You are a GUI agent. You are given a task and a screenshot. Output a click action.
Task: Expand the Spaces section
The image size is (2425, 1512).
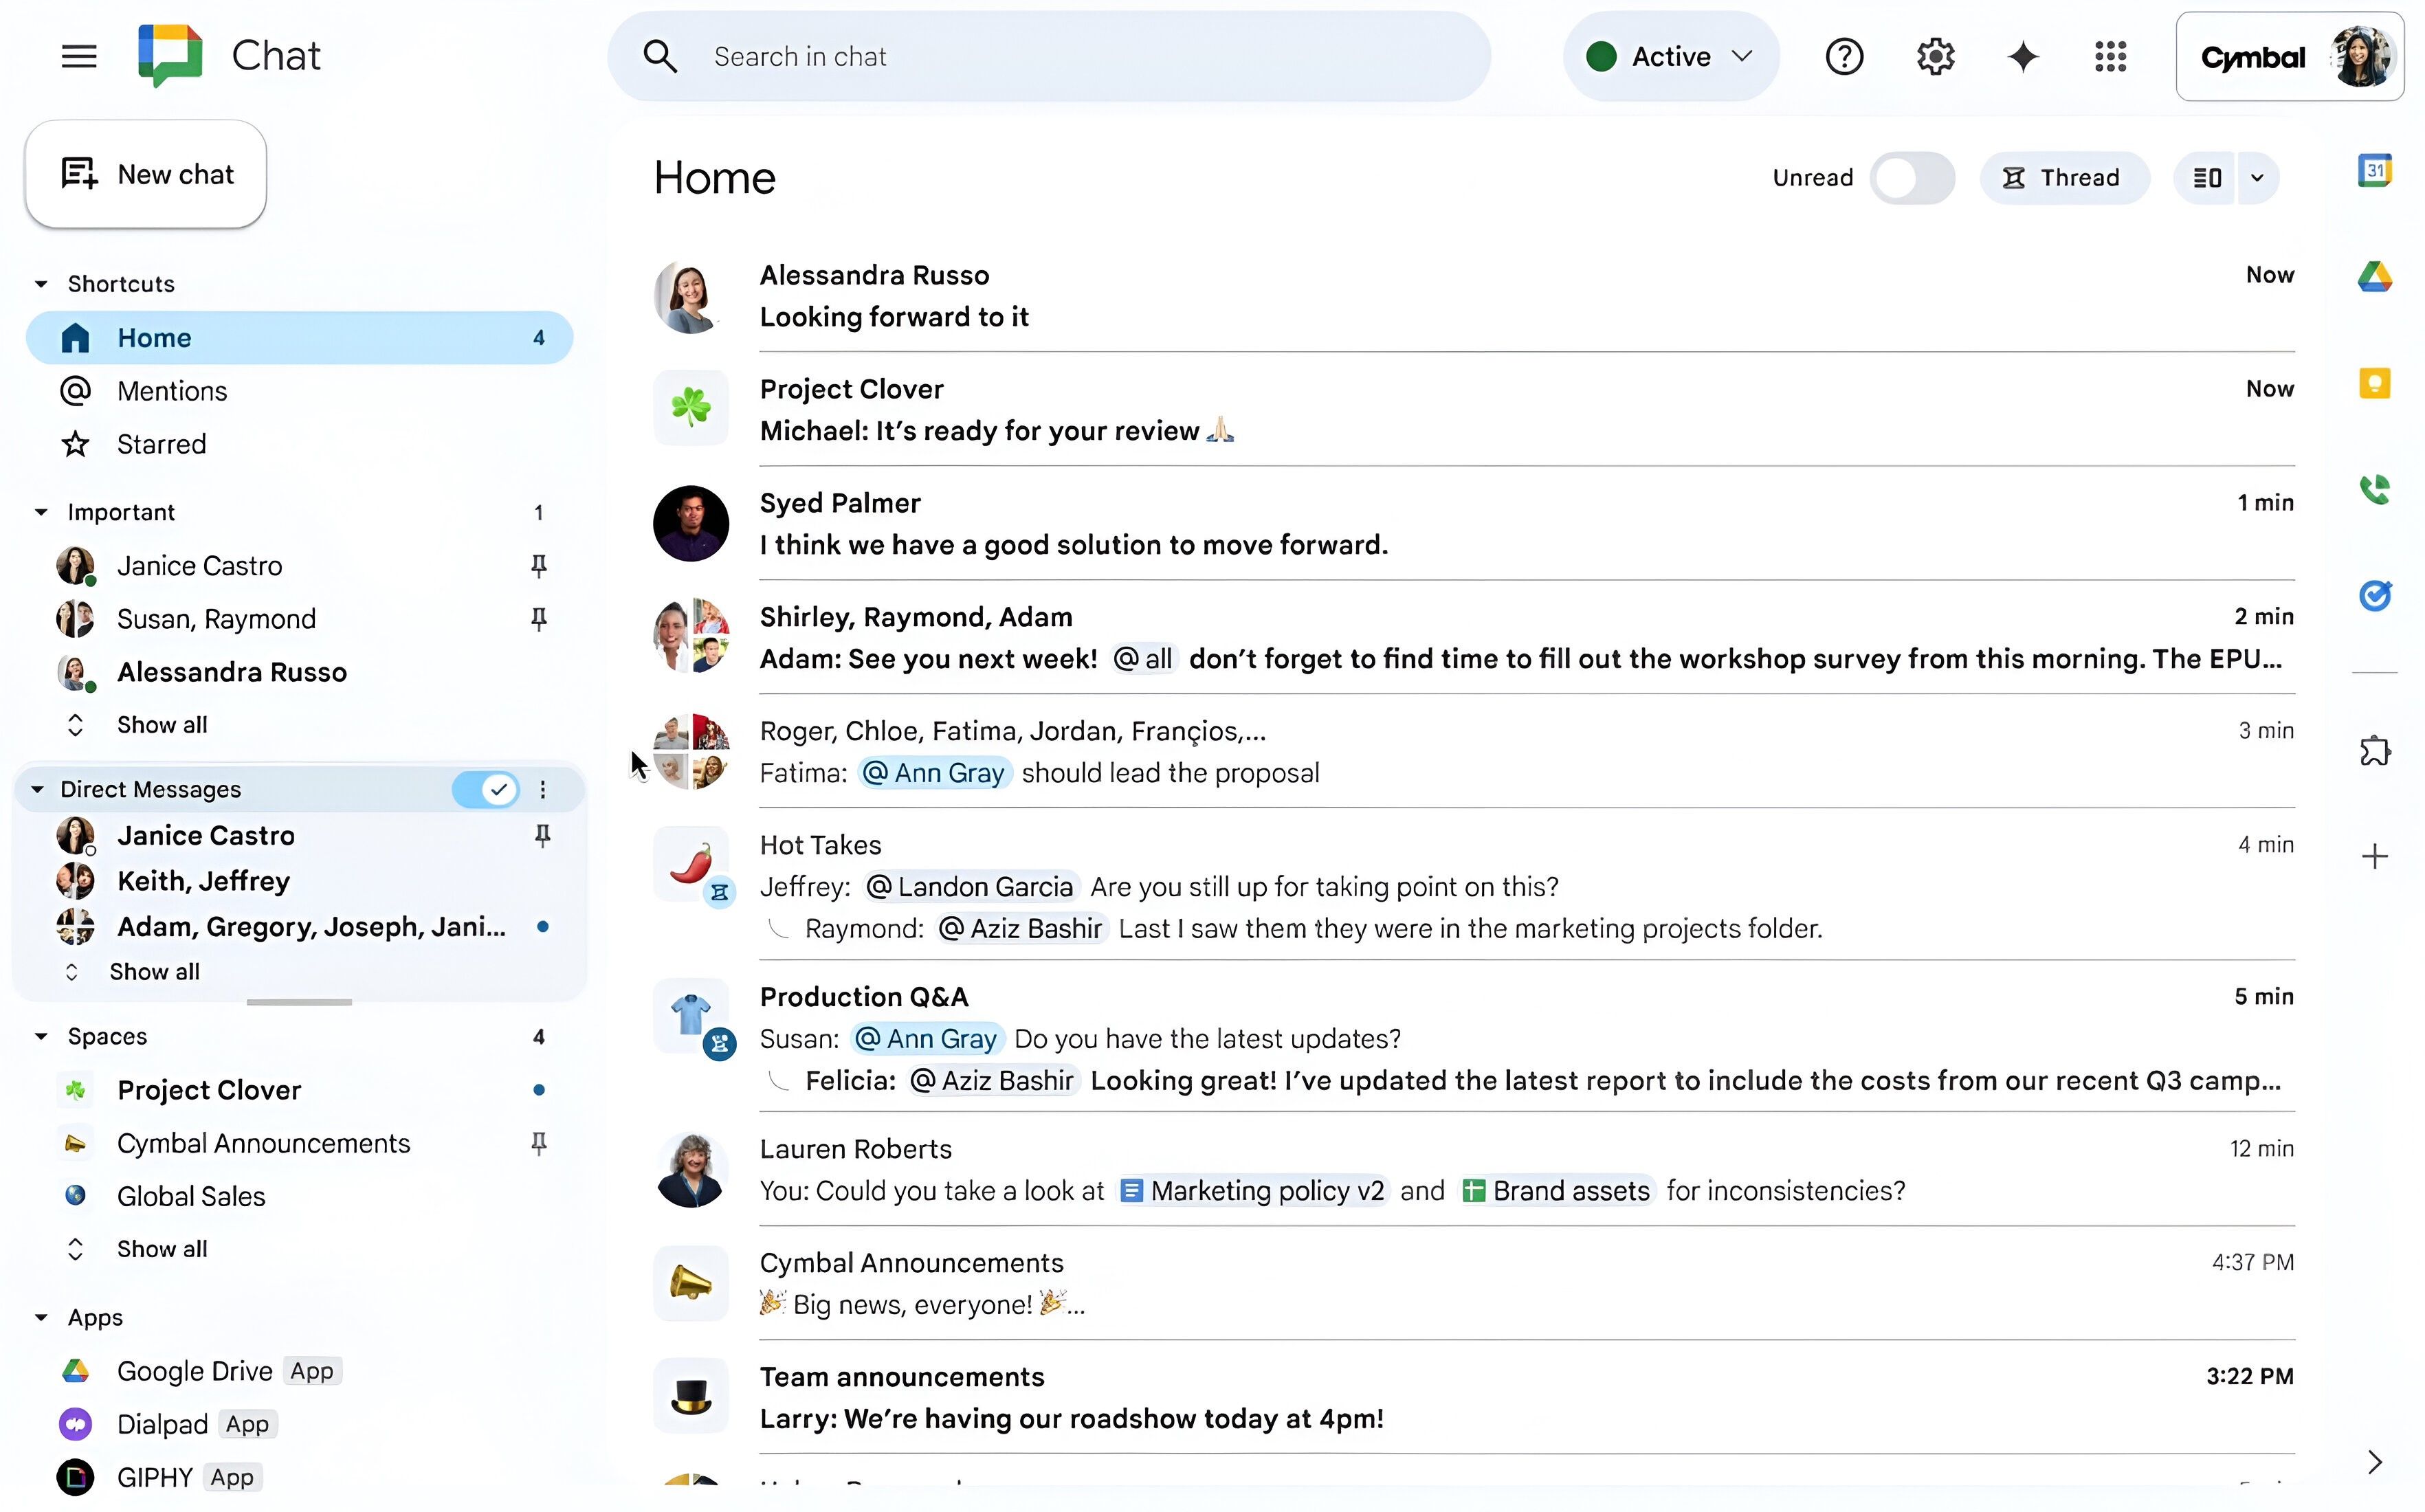pos(38,1035)
